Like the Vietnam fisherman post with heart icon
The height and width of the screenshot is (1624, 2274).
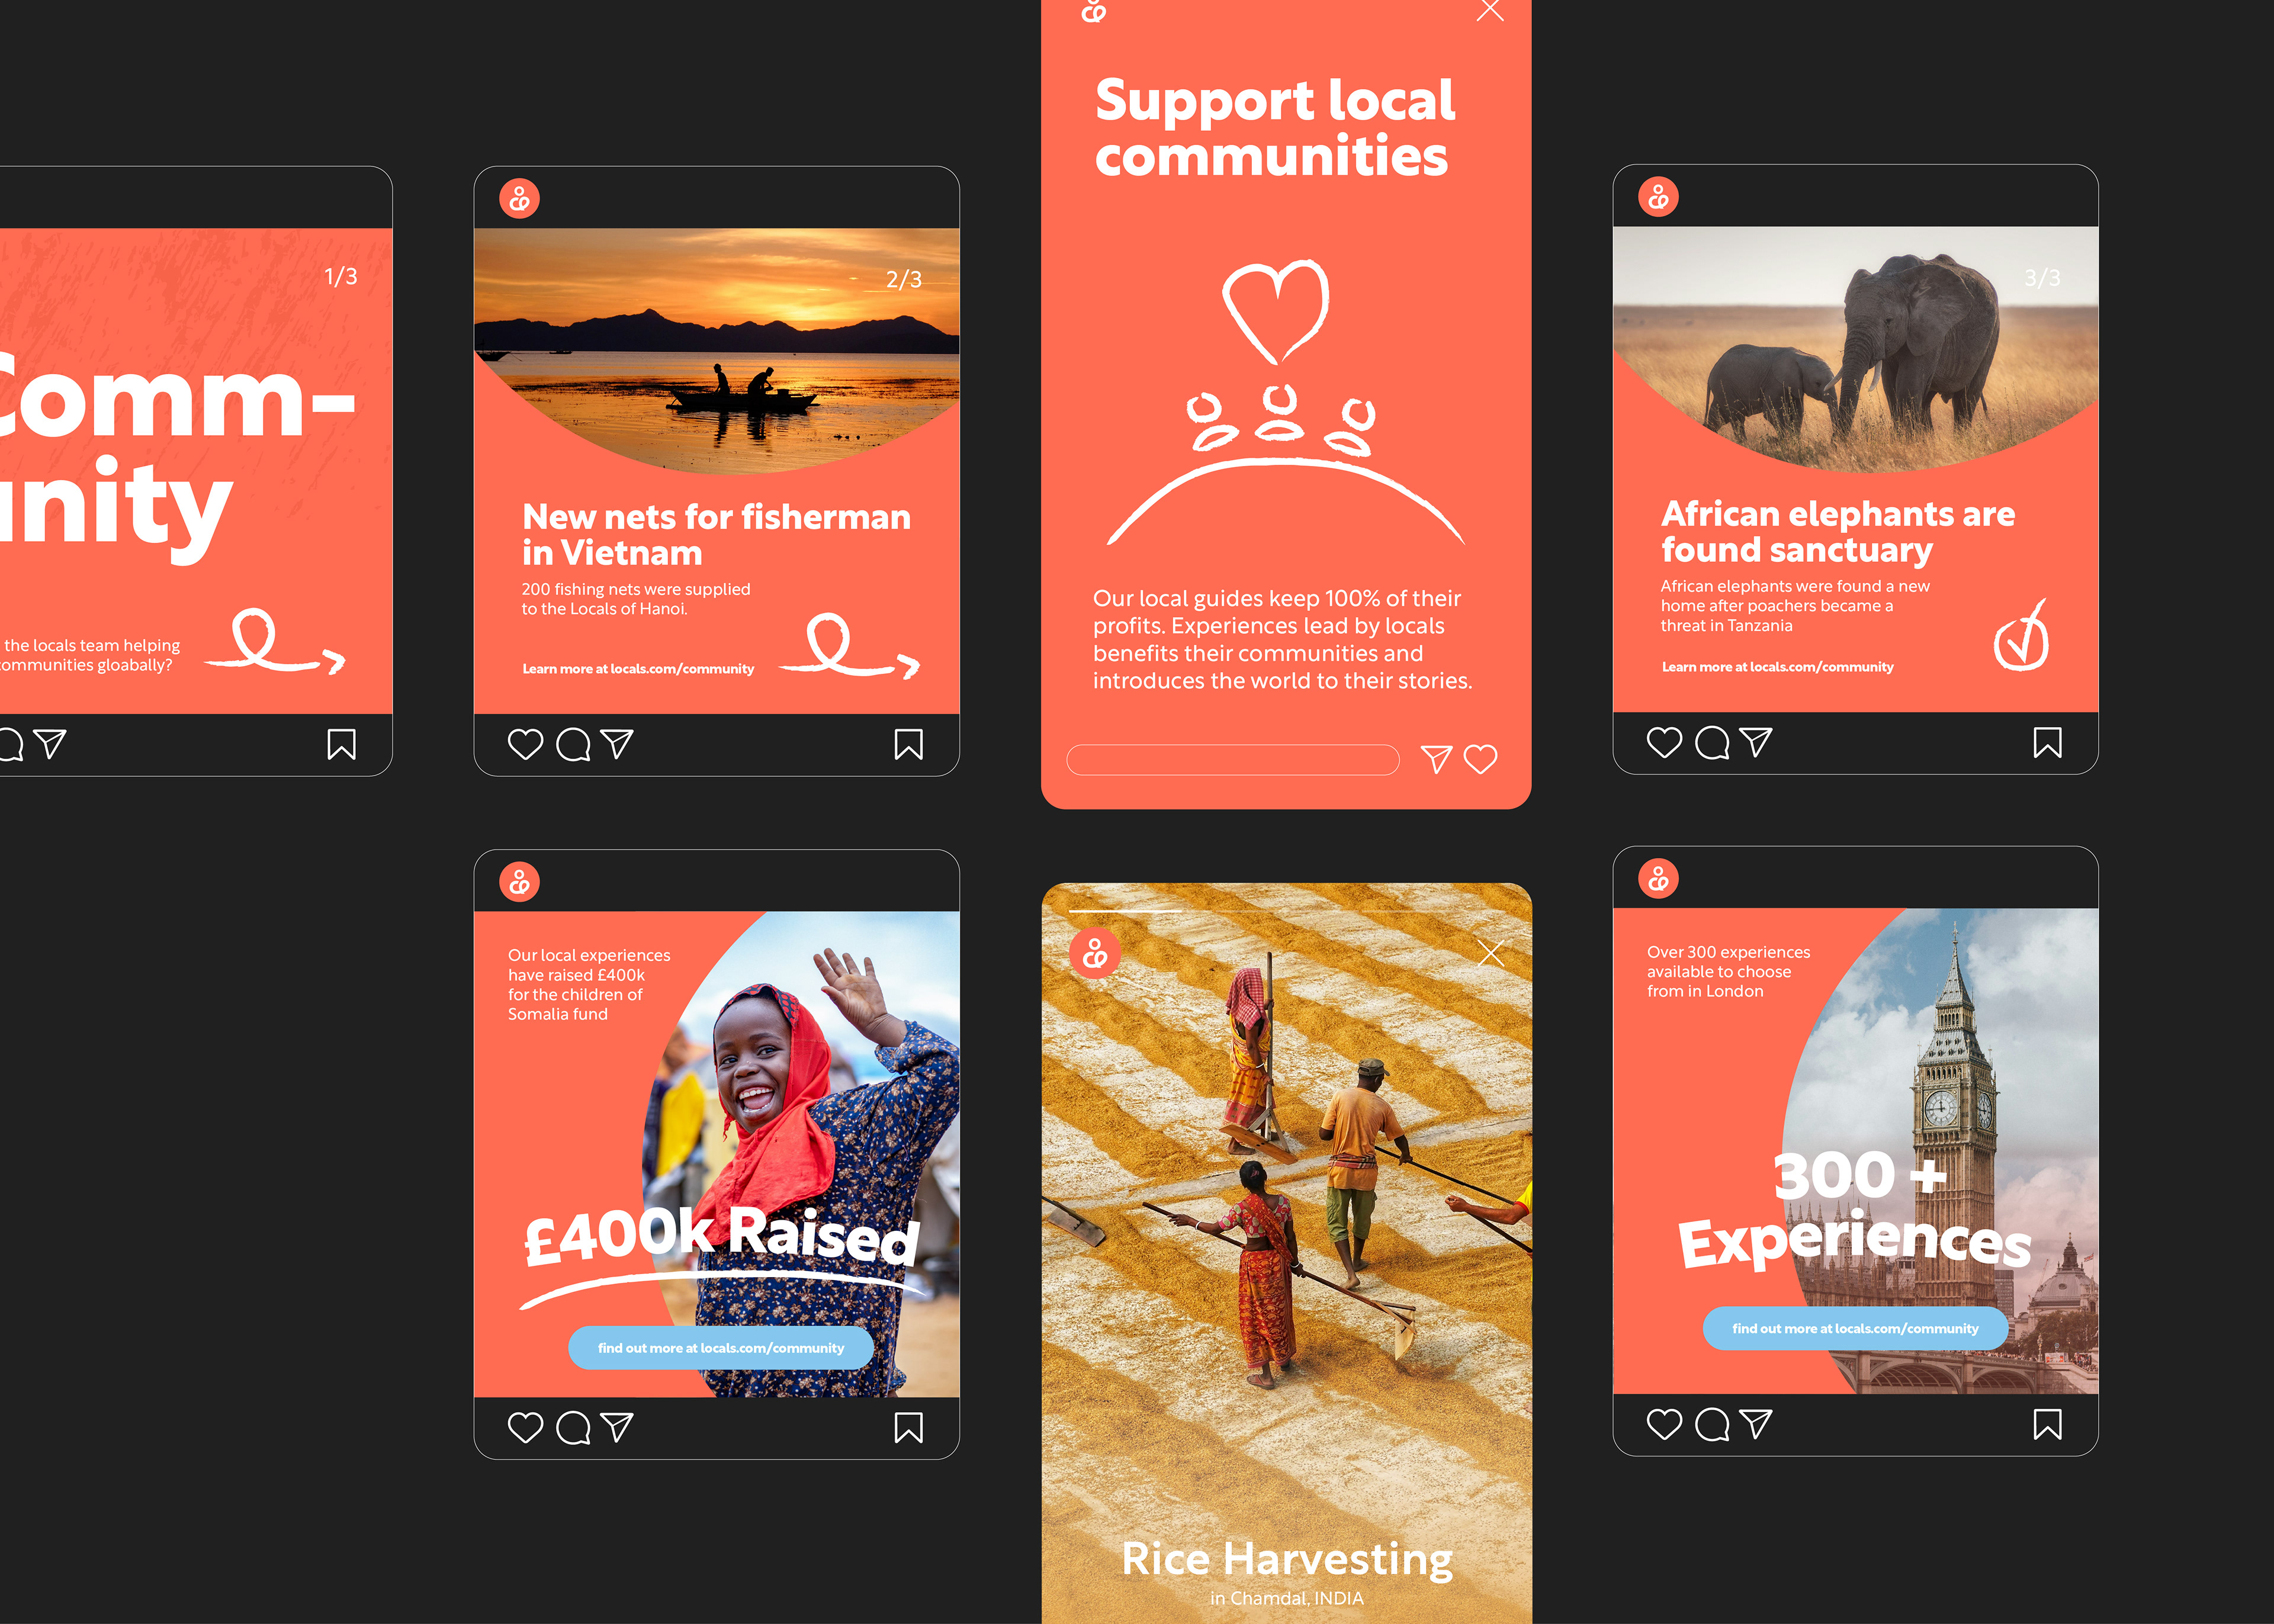click(x=525, y=744)
